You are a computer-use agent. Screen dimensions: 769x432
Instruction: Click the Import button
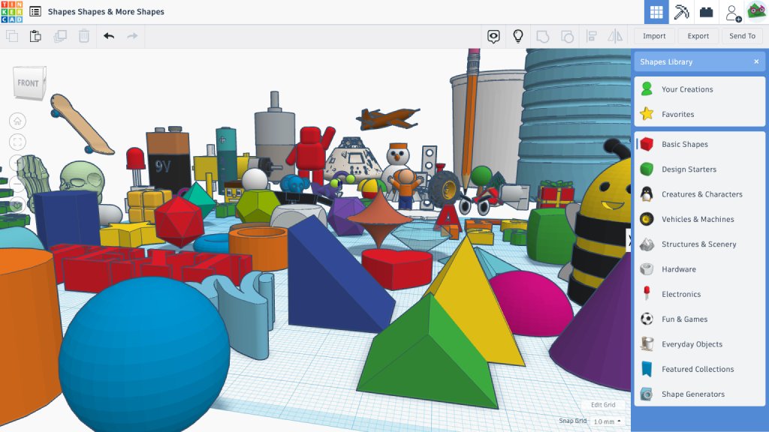click(654, 35)
